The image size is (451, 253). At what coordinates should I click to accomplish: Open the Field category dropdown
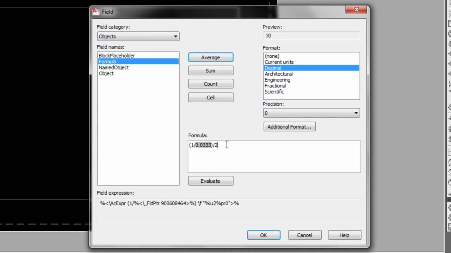pyautogui.click(x=138, y=36)
